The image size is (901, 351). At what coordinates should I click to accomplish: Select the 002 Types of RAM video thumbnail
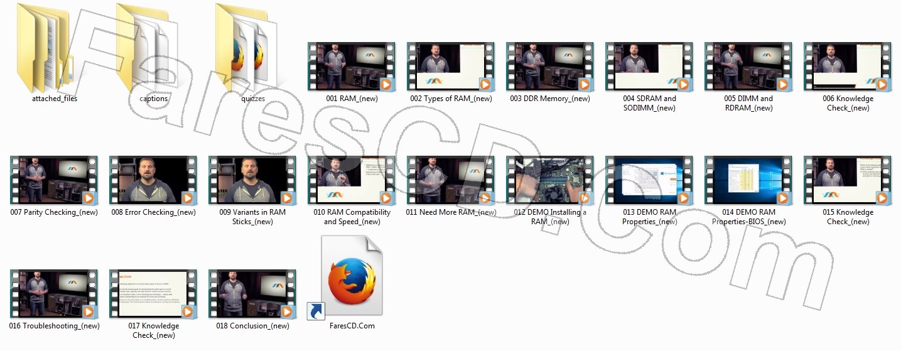click(x=451, y=67)
